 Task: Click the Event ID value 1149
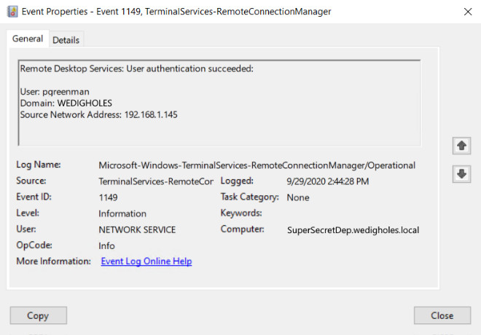point(108,197)
